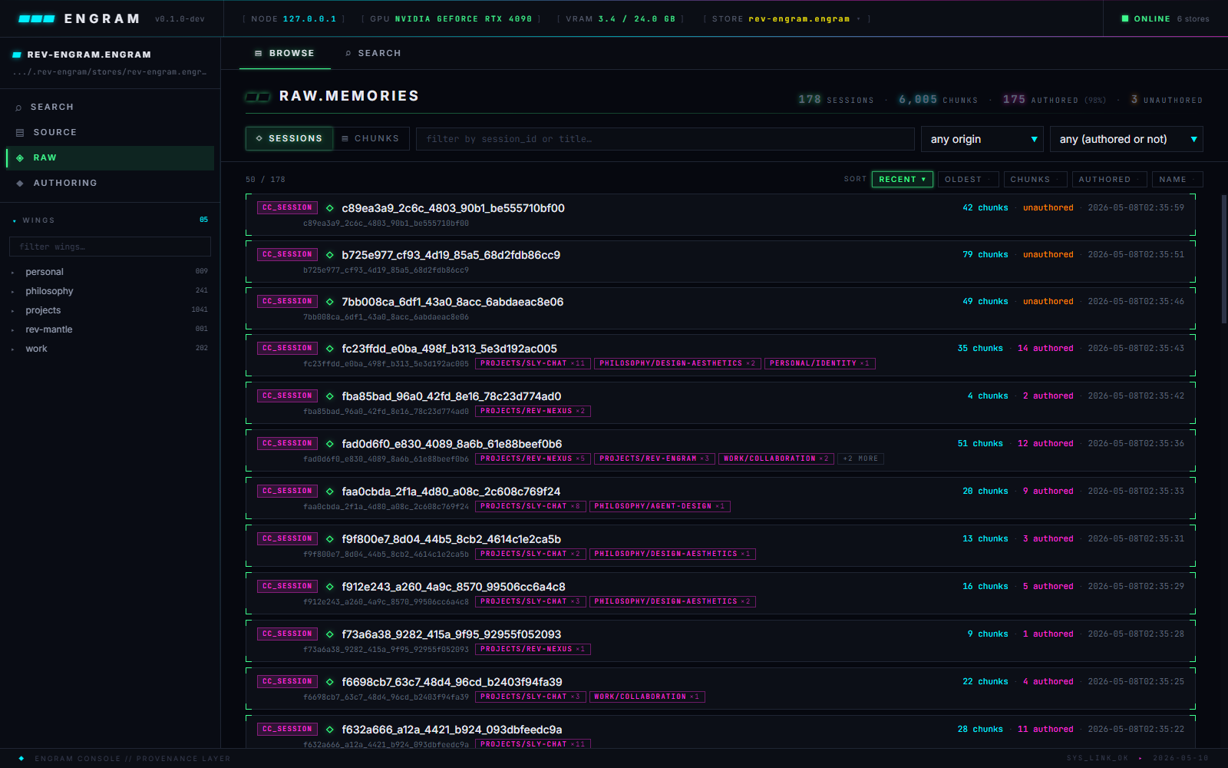Go to Search in sidebar

tap(110, 108)
